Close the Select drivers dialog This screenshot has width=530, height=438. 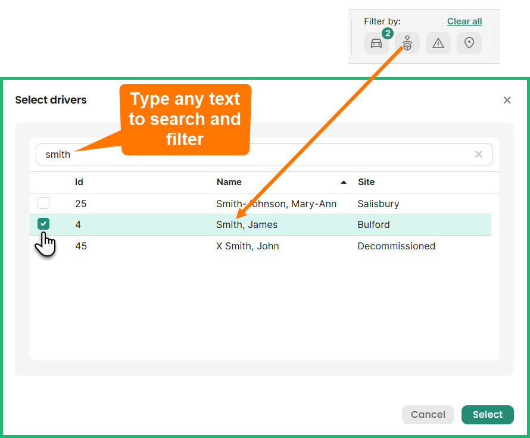tap(507, 100)
